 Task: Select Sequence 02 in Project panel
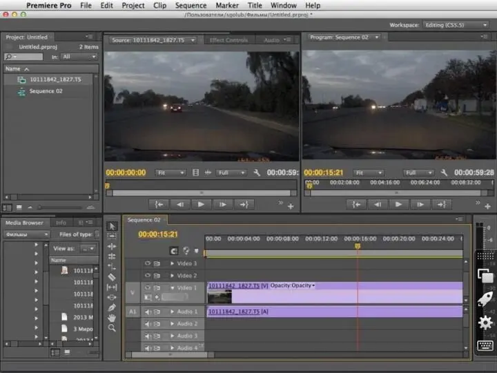[x=46, y=91]
